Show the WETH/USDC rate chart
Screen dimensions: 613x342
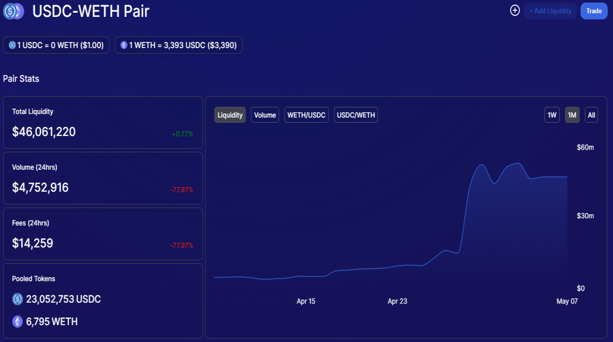[306, 115]
